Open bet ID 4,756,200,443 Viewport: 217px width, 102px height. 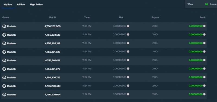(x=53, y=86)
